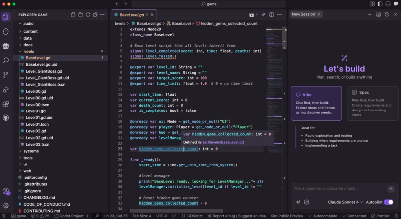Click Autocomplete status bar item
Image resolution: width=401 pixels, height=219 pixels.
[323, 216]
